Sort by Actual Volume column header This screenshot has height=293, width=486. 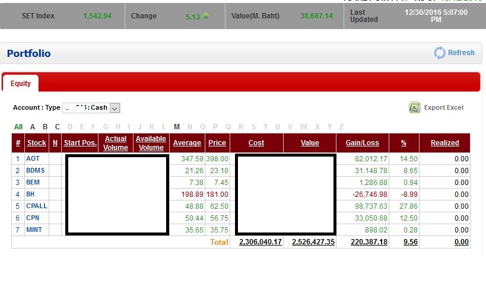[x=116, y=143]
